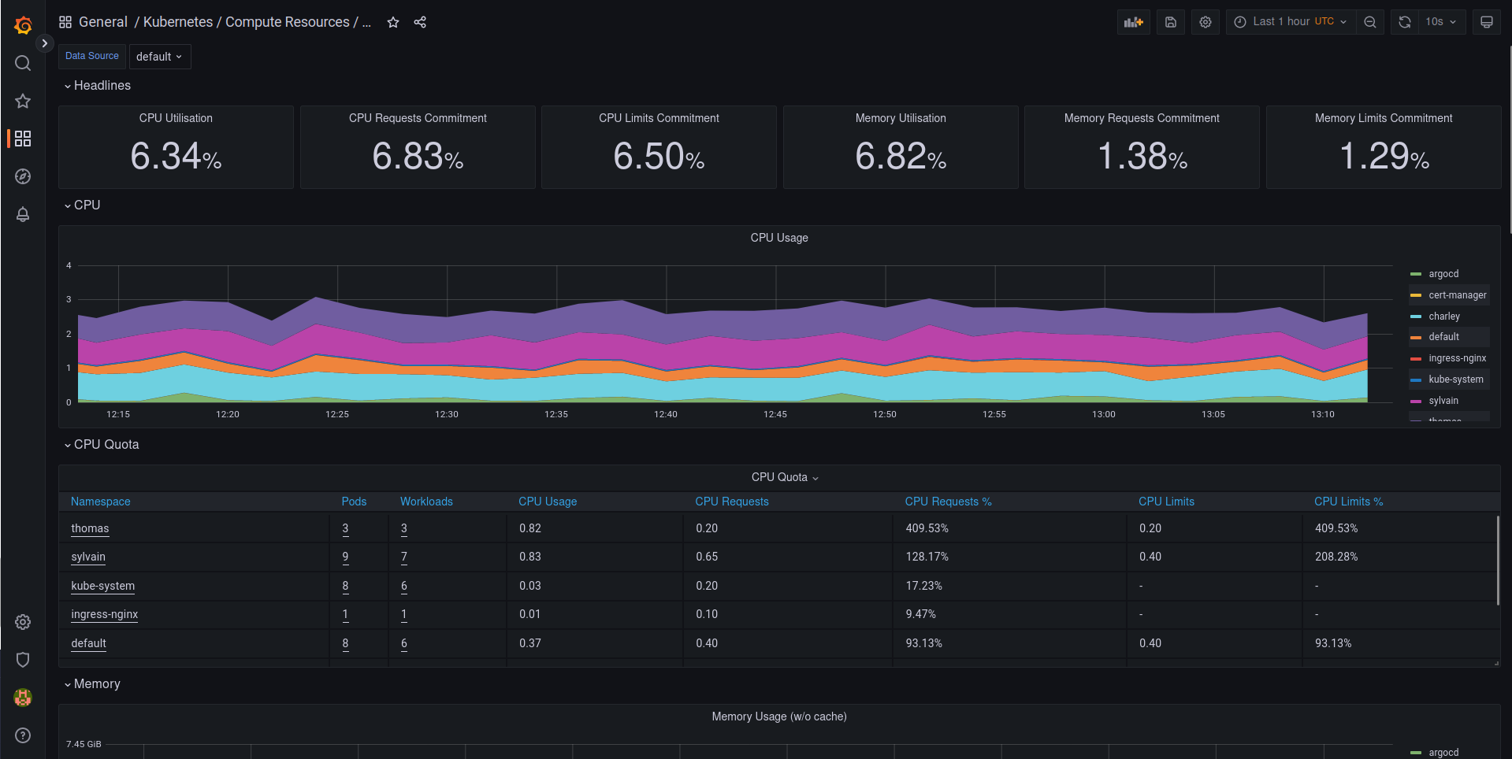Click the charley cyan color swatch
This screenshot has width=1512, height=759.
coord(1415,317)
